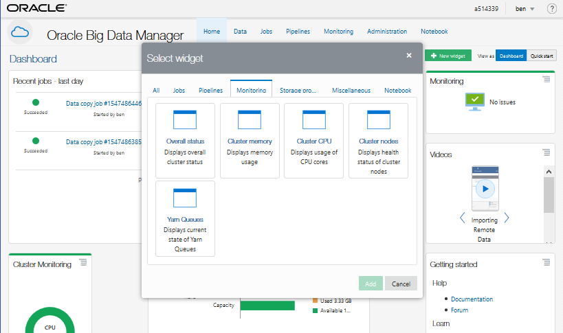Viewport: 563px width, 333px height.
Task: Open the Notebook widget tab
Action: point(398,91)
